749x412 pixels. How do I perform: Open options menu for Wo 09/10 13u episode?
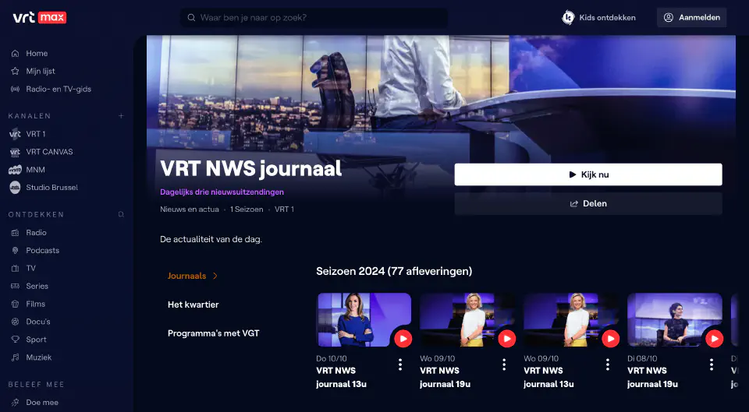[x=608, y=364]
